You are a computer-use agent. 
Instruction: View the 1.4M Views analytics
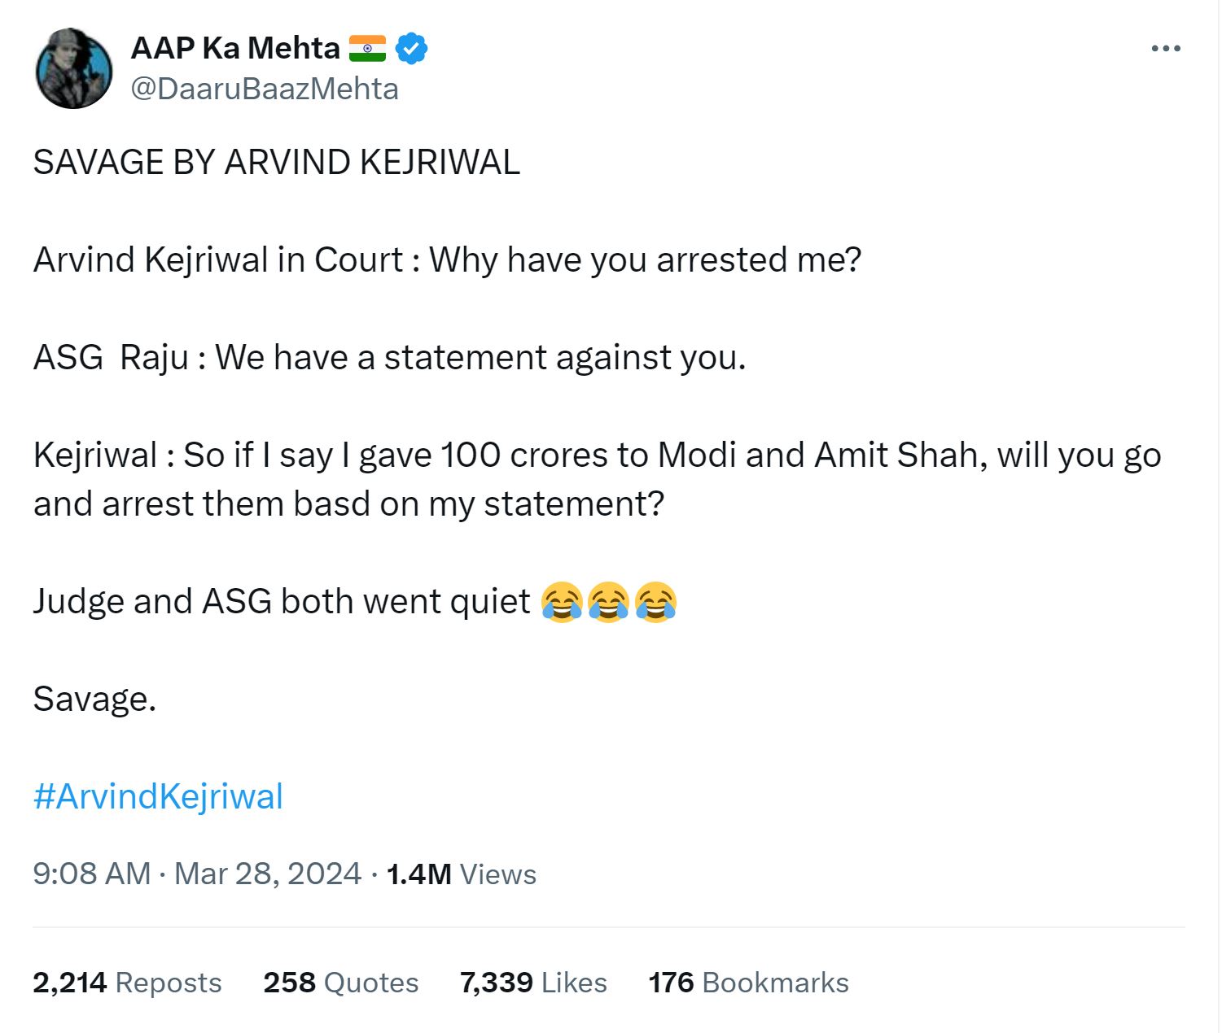[462, 874]
